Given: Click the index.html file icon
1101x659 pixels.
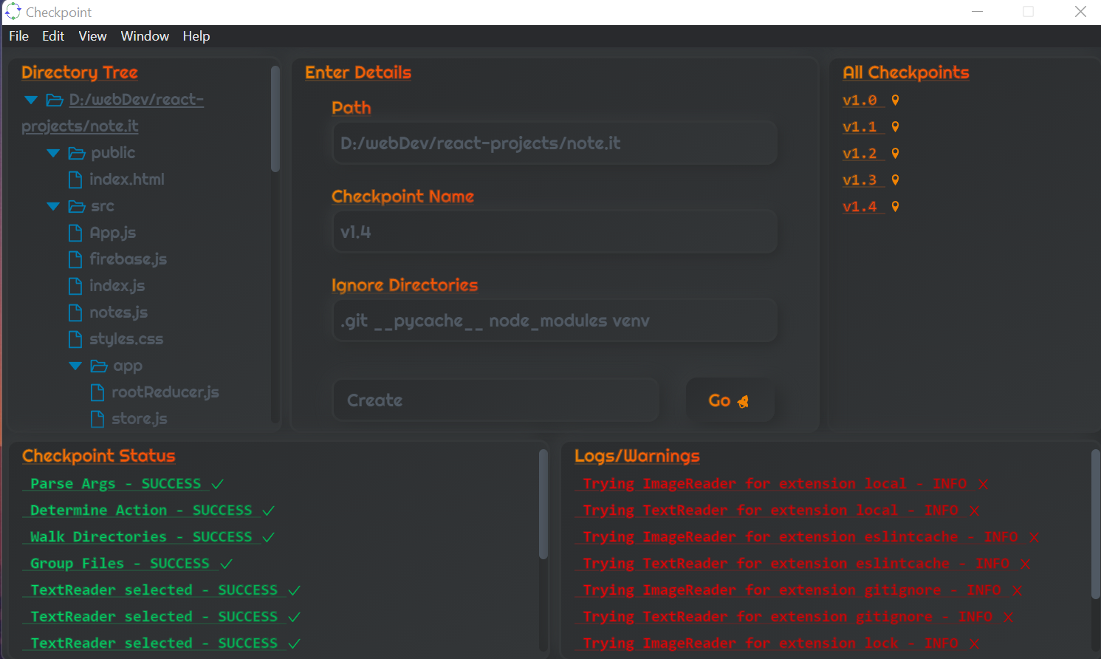Looking at the screenshot, I should pyautogui.click(x=75, y=180).
